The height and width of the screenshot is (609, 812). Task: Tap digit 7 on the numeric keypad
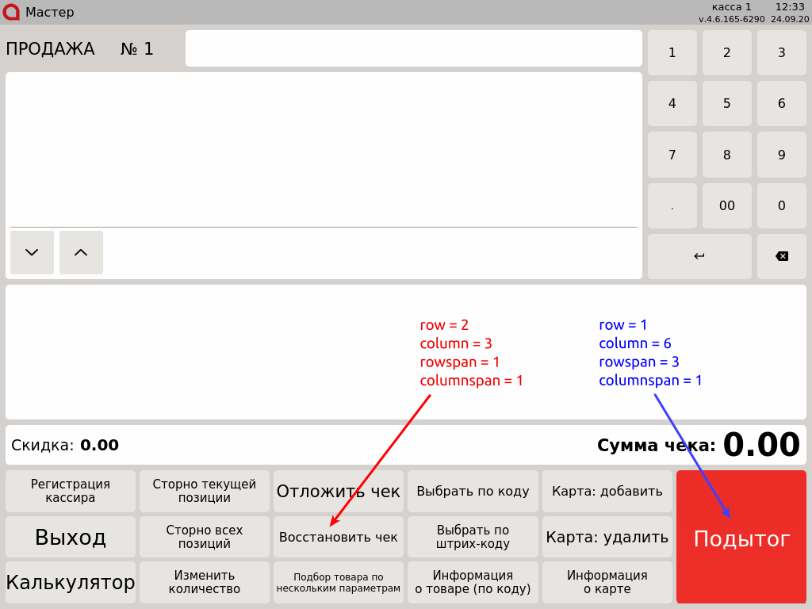click(x=672, y=155)
